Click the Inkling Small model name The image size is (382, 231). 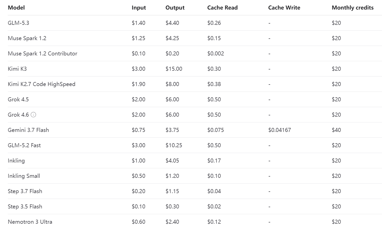click(x=24, y=176)
